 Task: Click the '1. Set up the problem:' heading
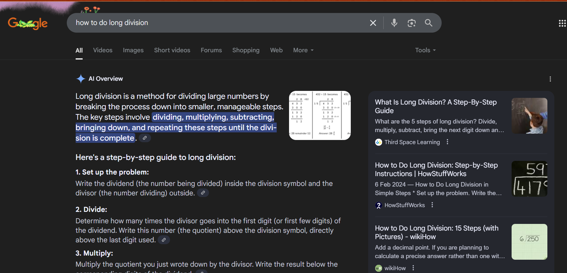coord(112,172)
